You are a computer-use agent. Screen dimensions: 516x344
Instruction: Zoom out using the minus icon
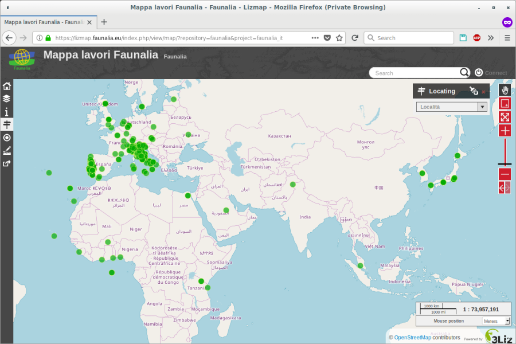point(504,173)
